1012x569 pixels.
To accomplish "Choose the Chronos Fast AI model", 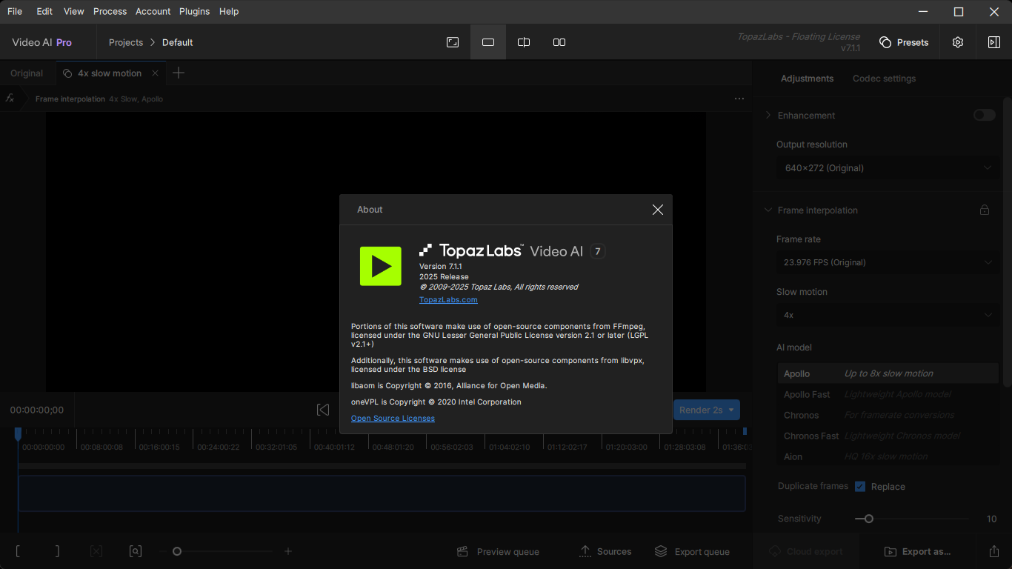I will tap(888, 436).
